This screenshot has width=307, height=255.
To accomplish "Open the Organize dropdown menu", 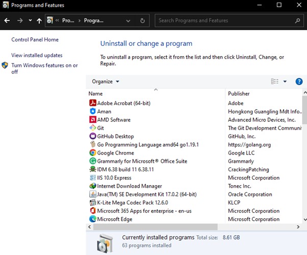I will coord(106,82).
